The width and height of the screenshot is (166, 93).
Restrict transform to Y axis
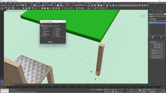tap(98, 8)
